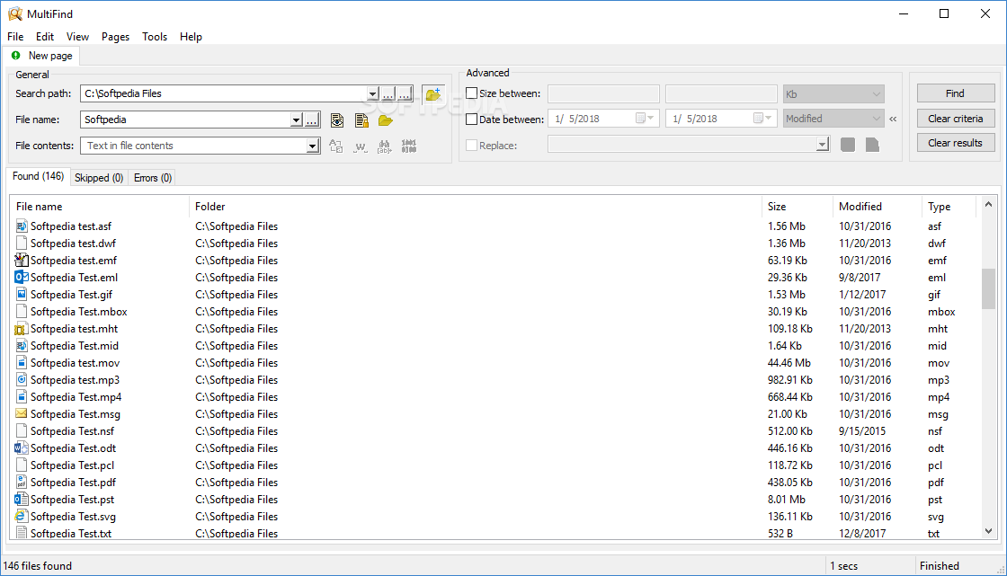Open the Help menu
The image size is (1007, 576).
191,37
